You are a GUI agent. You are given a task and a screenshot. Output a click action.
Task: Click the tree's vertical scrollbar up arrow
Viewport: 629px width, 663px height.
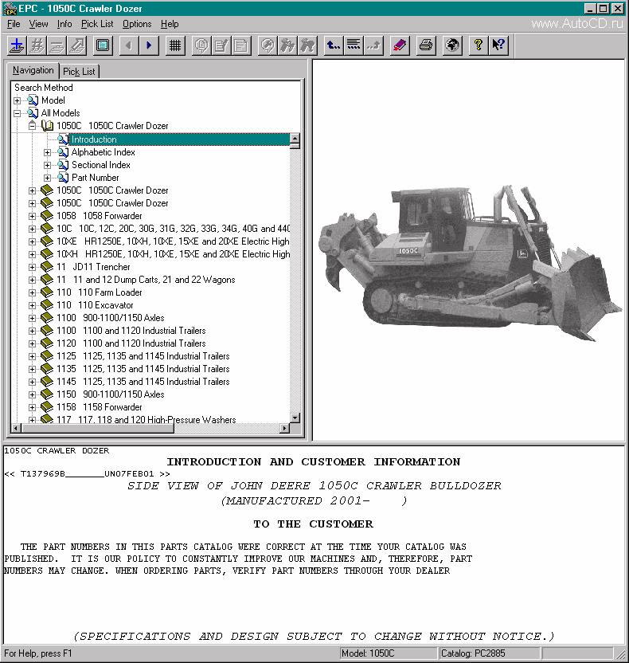tap(295, 139)
